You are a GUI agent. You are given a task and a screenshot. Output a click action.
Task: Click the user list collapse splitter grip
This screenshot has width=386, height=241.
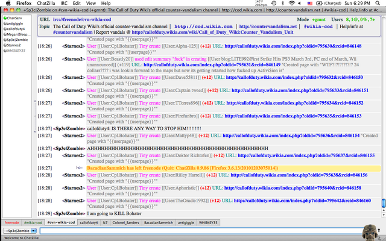(35, 116)
